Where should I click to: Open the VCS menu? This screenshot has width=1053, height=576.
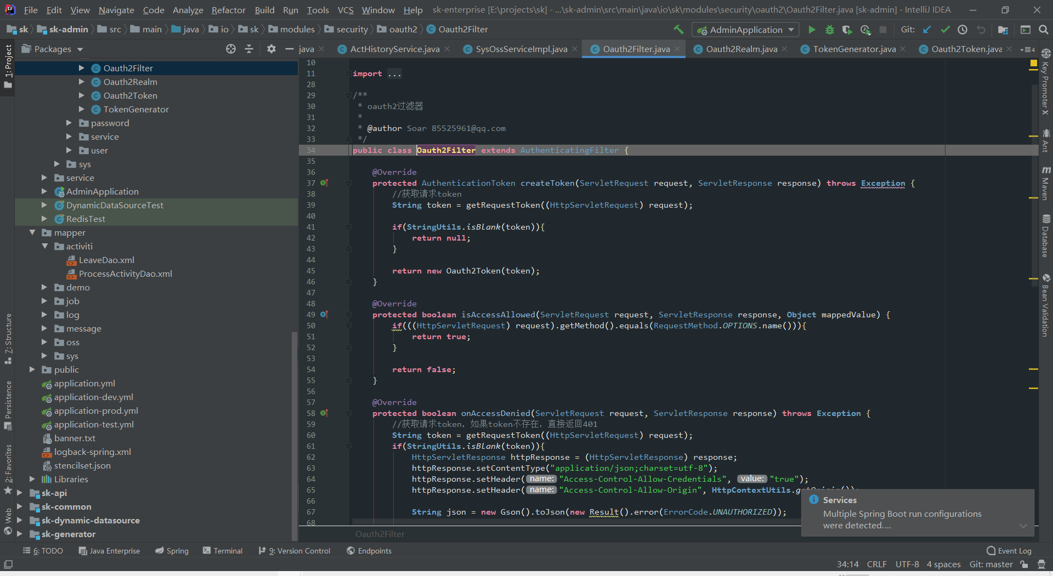[x=346, y=10]
